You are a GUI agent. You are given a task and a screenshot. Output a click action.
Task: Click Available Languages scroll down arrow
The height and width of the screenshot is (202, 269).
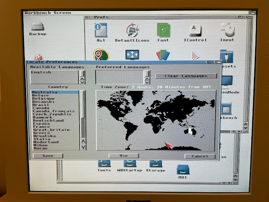pyautogui.click(x=82, y=82)
